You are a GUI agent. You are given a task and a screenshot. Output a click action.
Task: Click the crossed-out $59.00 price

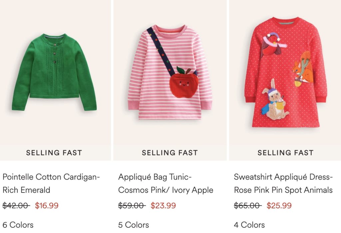coord(132,206)
